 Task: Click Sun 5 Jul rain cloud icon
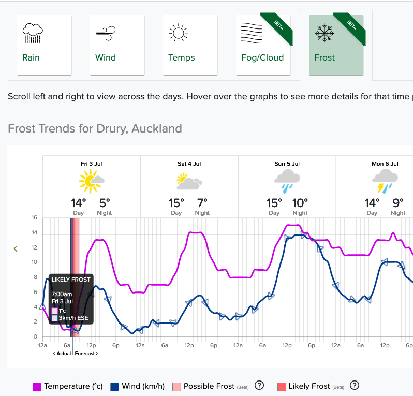tap(287, 181)
